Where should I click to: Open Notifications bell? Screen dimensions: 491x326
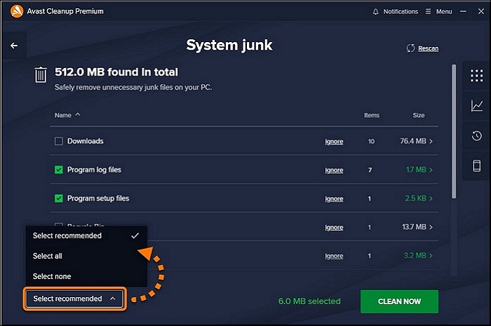click(395, 12)
